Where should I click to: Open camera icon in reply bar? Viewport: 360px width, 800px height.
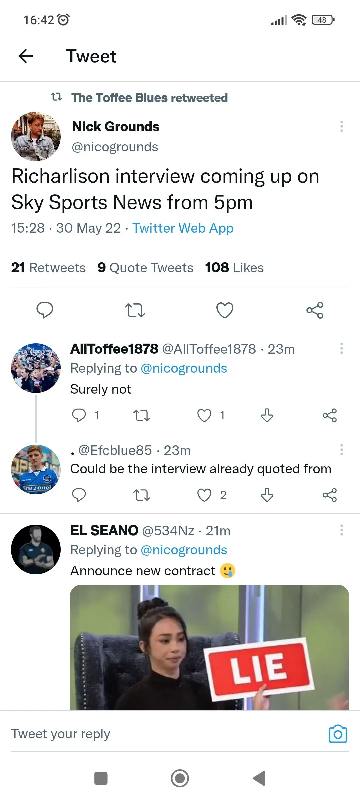(338, 734)
